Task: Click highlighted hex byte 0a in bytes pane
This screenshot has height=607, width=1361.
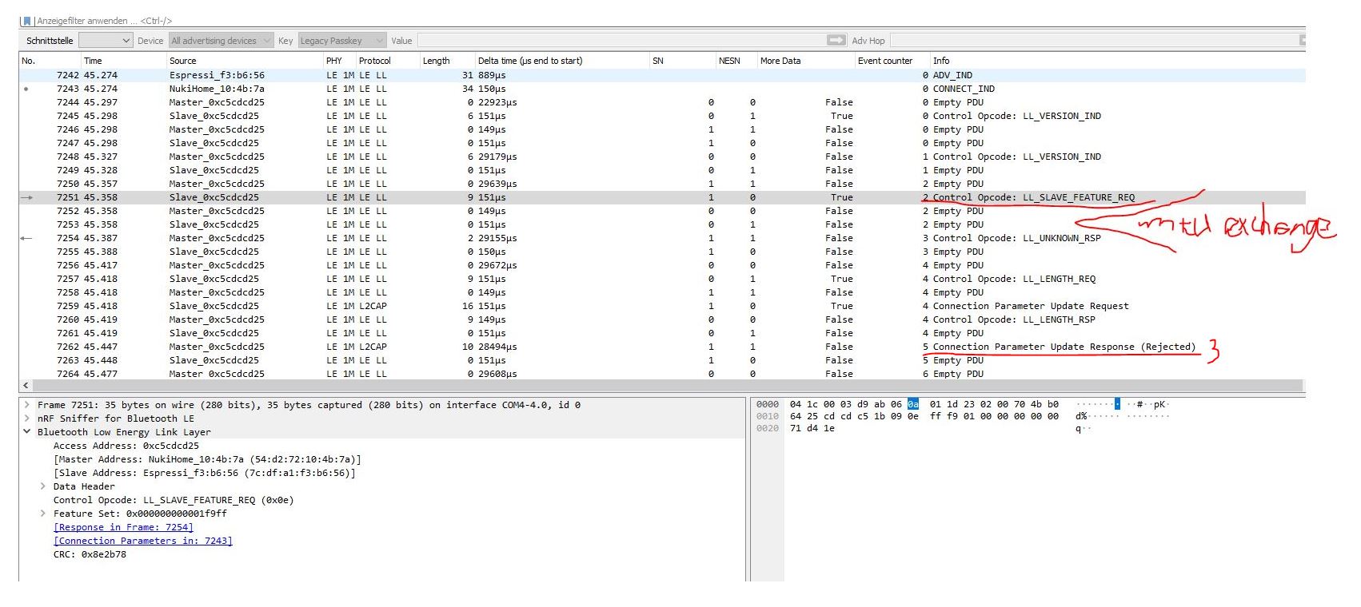Action: pyautogui.click(x=912, y=404)
